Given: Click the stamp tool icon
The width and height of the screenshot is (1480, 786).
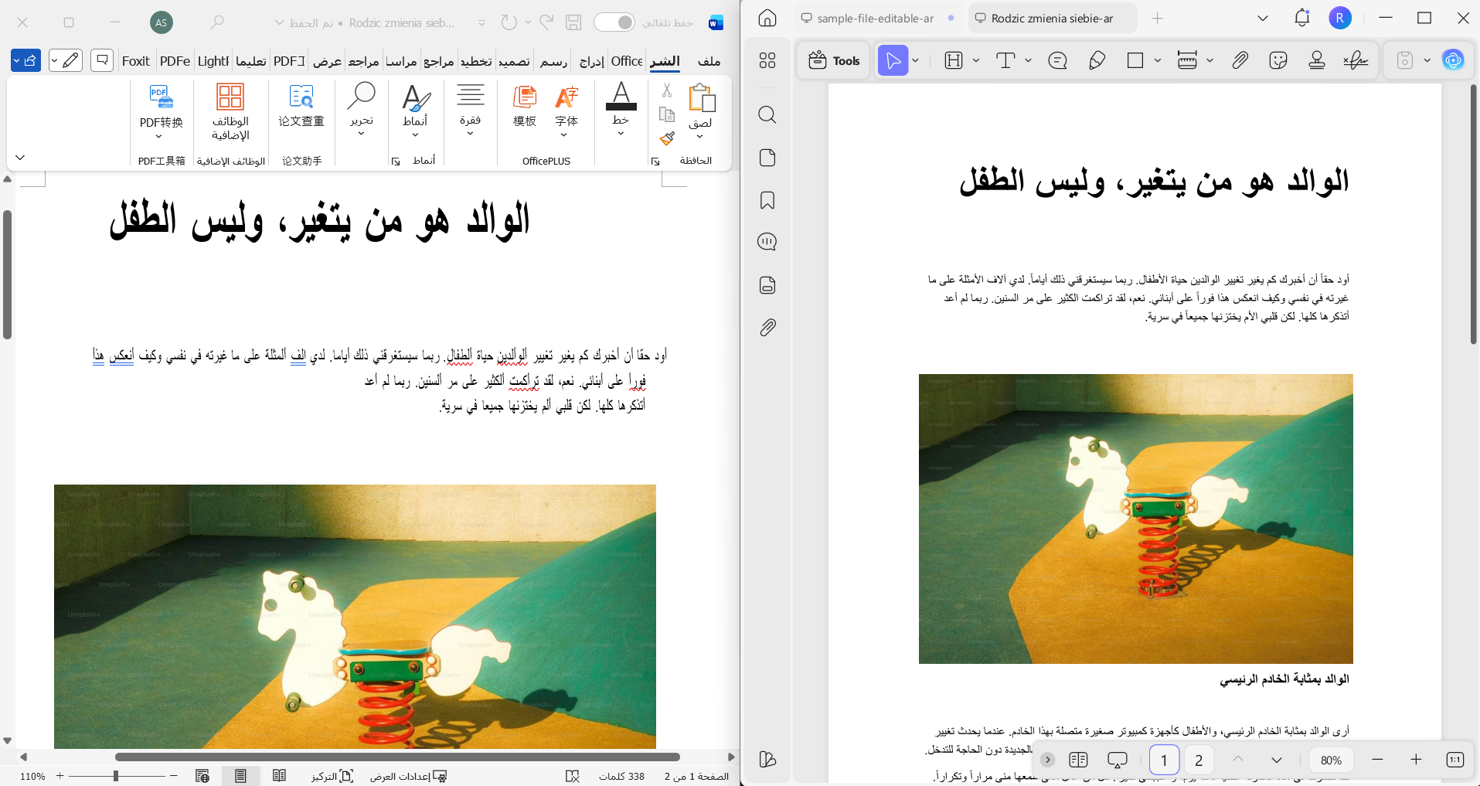Looking at the screenshot, I should pos(1317,60).
